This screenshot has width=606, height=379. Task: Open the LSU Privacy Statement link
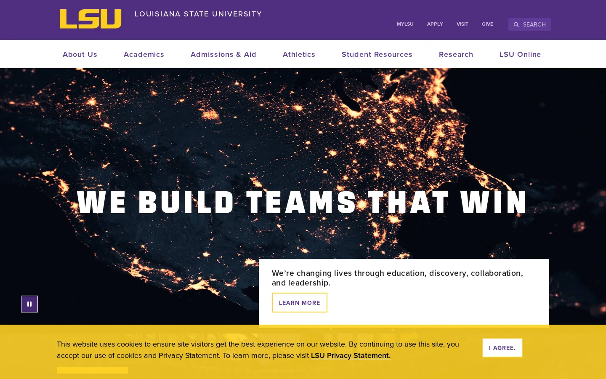[x=351, y=355]
